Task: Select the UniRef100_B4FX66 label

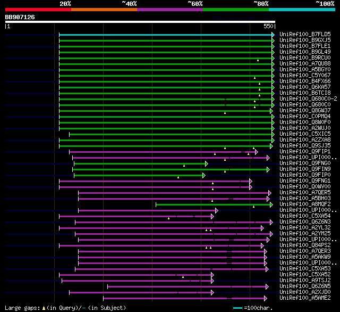Action: coord(305,81)
